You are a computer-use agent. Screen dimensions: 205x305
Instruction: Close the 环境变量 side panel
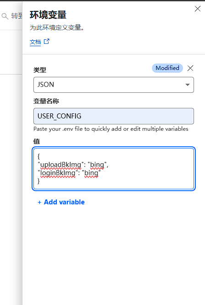pyautogui.click(x=197, y=9)
